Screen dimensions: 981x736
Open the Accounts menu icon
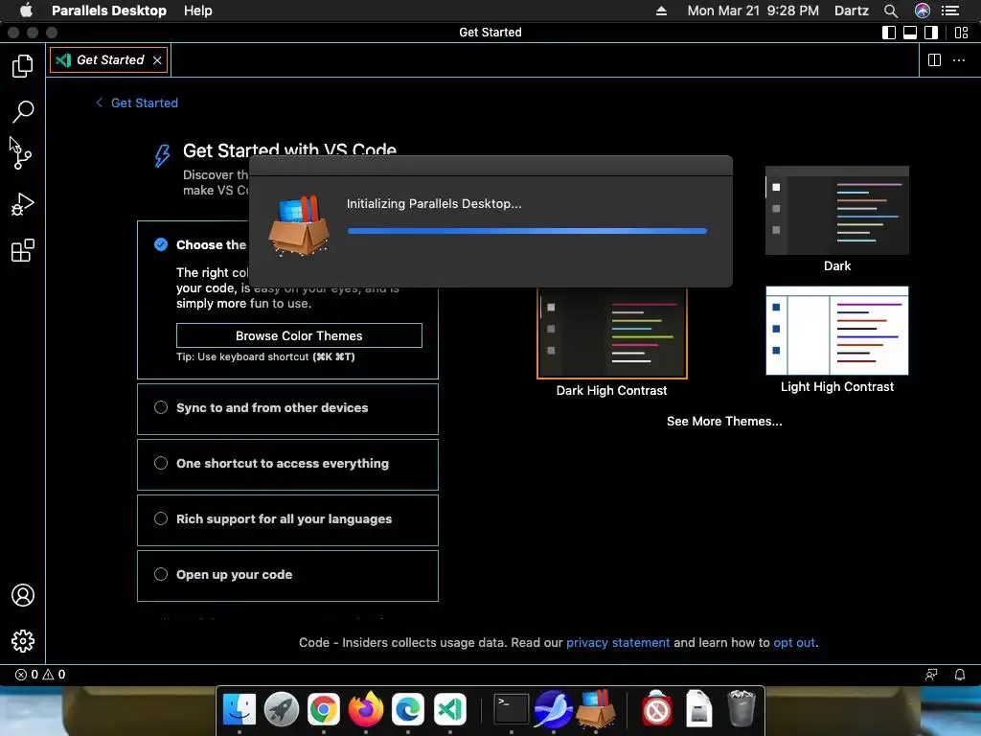click(23, 595)
